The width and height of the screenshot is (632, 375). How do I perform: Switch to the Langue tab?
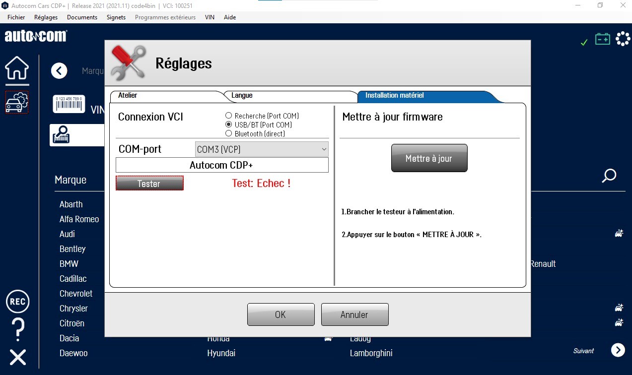click(242, 96)
